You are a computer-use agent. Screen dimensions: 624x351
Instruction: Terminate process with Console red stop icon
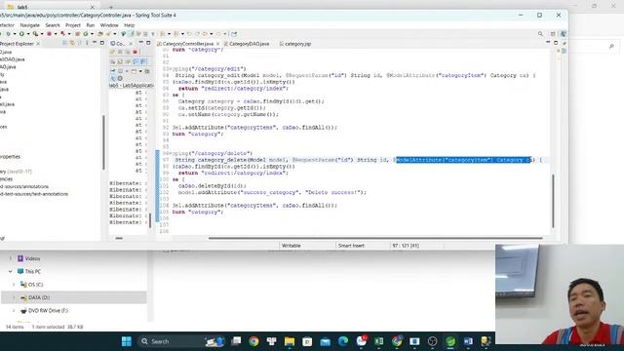point(135,52)
